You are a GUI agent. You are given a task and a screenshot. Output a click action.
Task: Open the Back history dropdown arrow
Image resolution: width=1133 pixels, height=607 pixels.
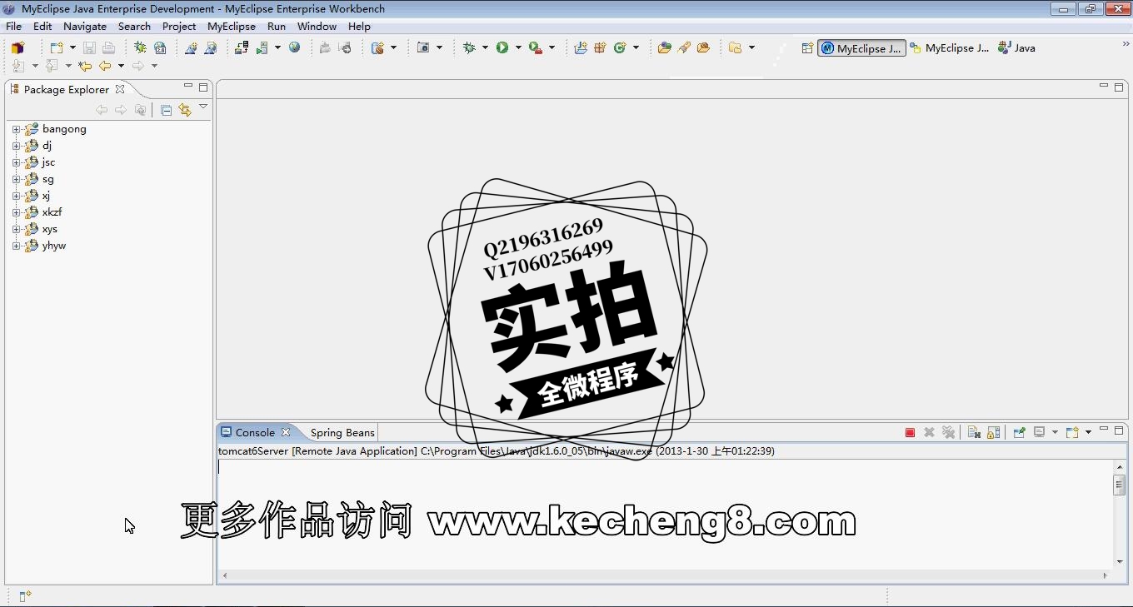tap(121, 66)
